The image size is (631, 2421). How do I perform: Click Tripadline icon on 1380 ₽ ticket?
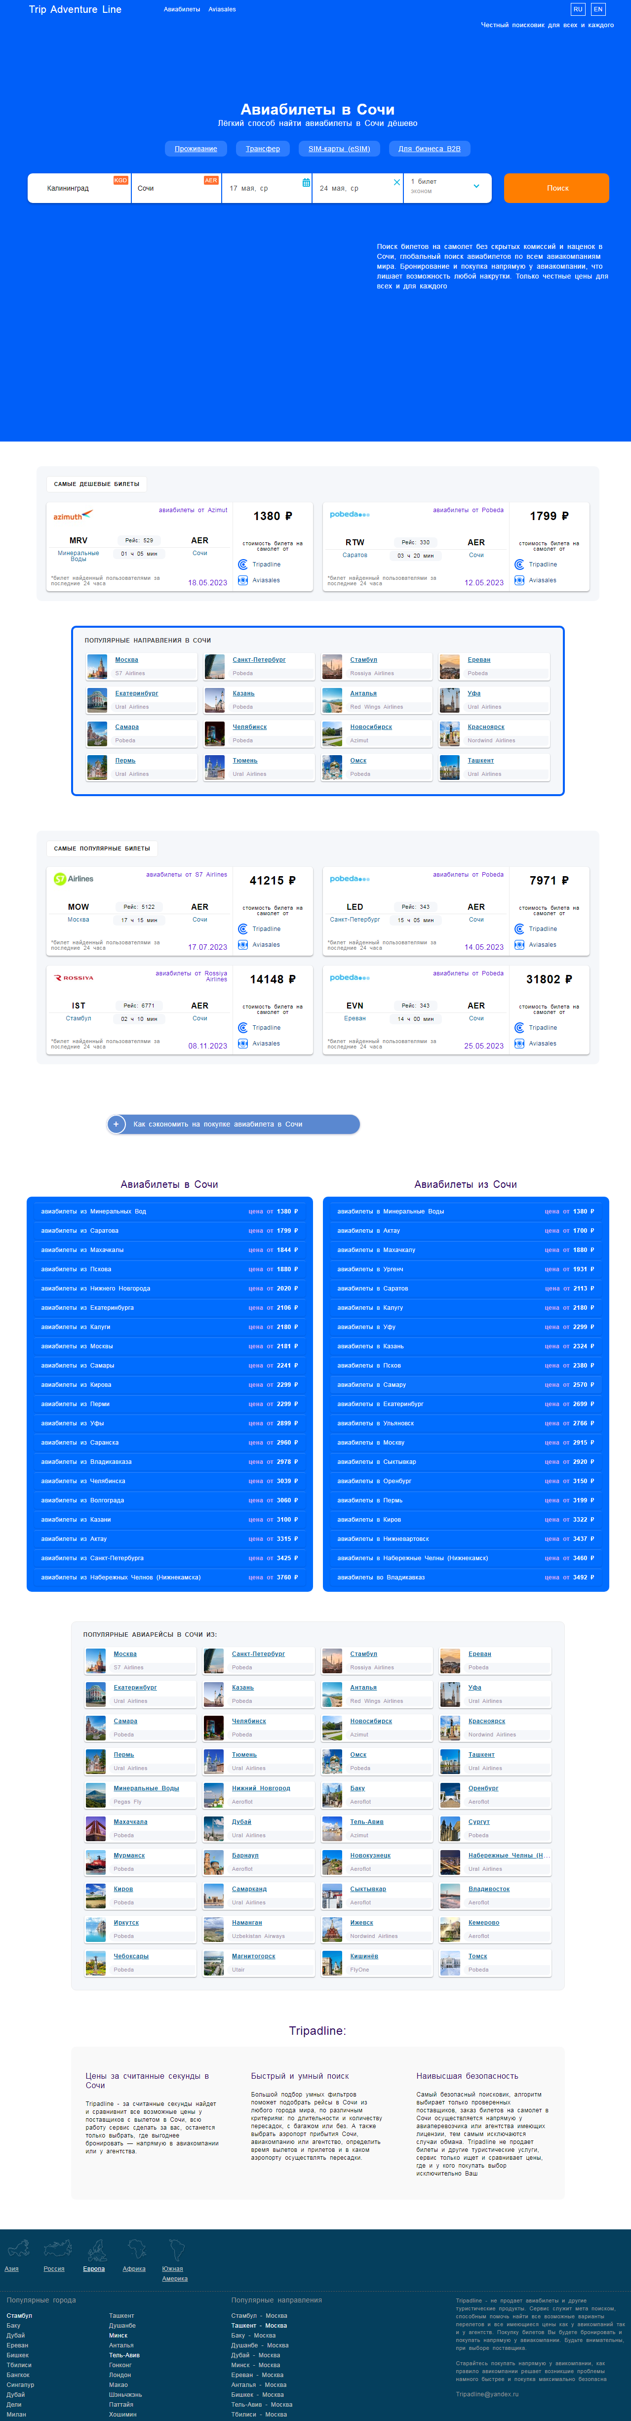(x=243, y=565)
